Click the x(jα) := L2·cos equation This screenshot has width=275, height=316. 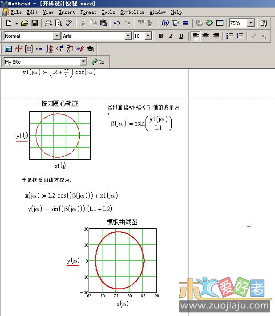tap(72, 195)
